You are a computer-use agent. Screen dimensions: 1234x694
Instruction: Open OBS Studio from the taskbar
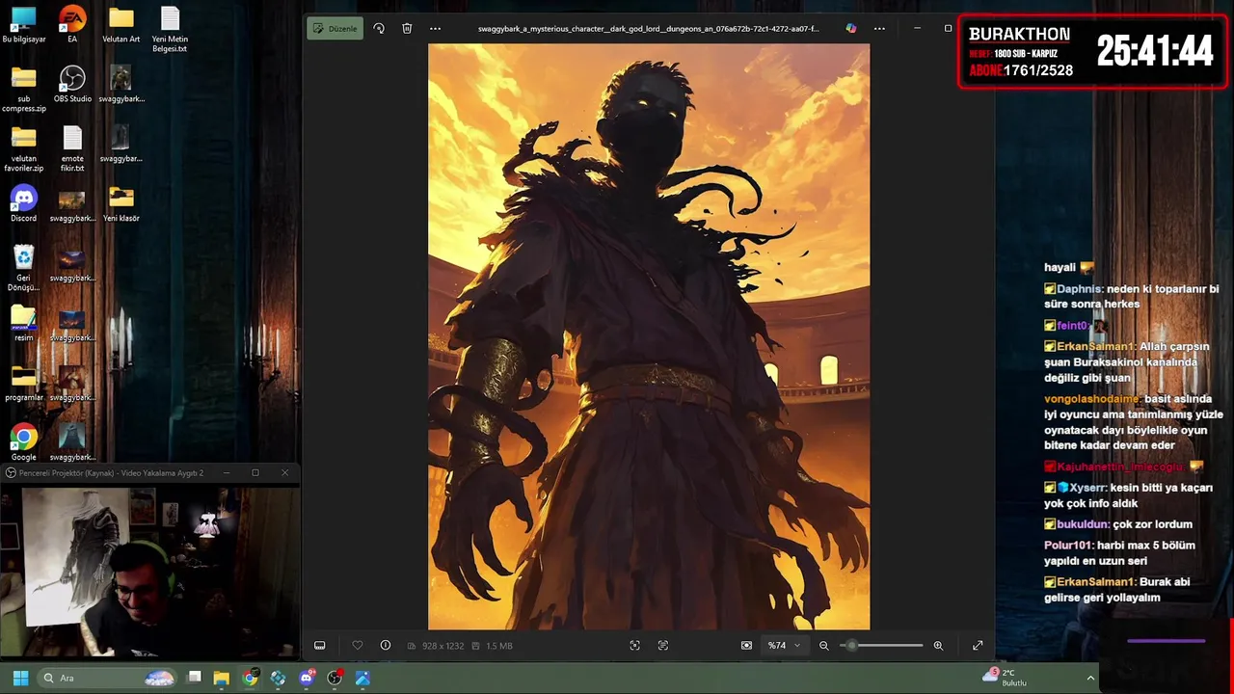[x=335, y=678]
